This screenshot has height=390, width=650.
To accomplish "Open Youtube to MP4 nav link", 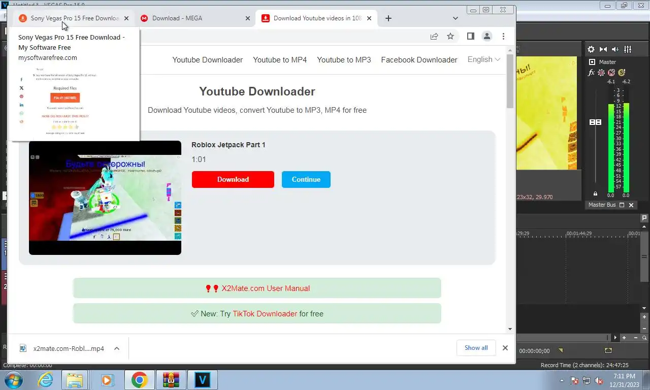I will click(280, 60).
